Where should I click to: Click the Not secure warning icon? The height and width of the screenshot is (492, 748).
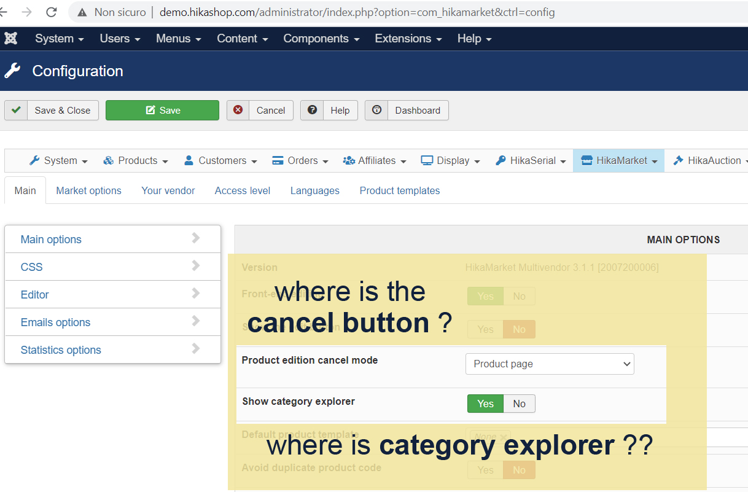tap(82, 12)
